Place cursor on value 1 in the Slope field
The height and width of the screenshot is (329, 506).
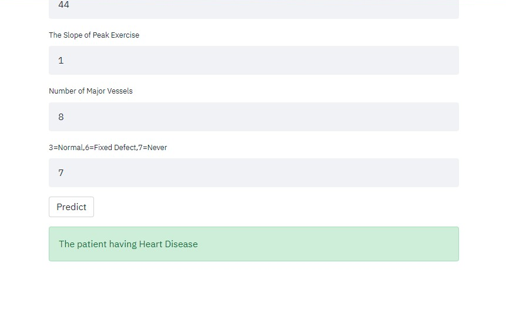[61, 61]
